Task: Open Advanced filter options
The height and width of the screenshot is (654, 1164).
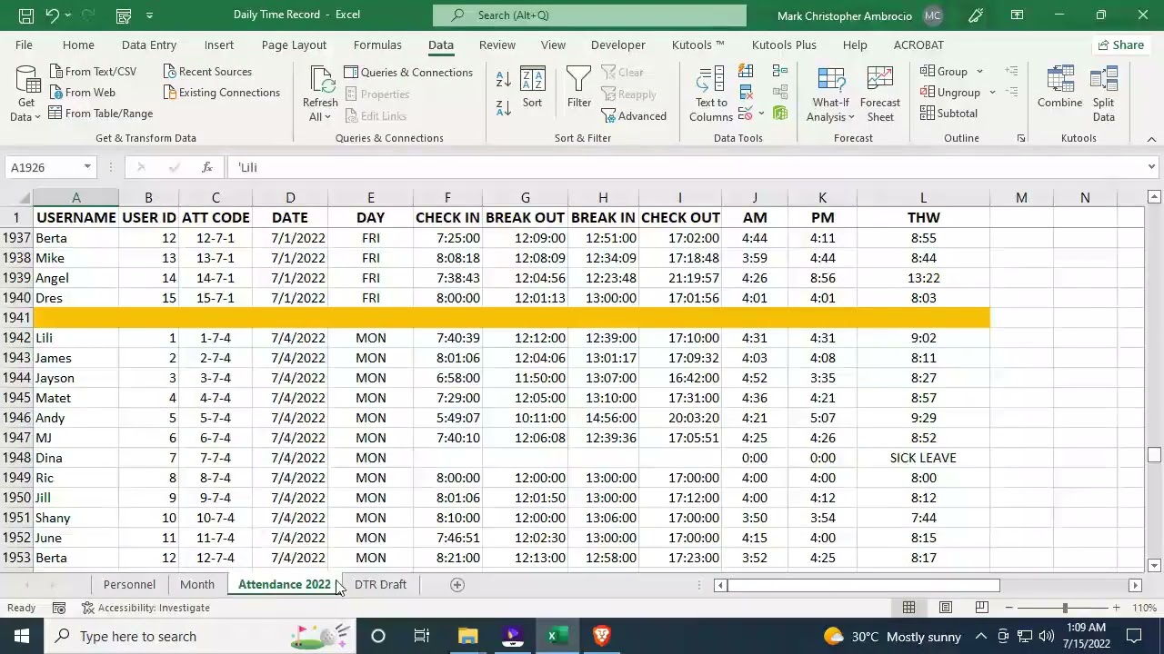Action: tap(634, 116)
